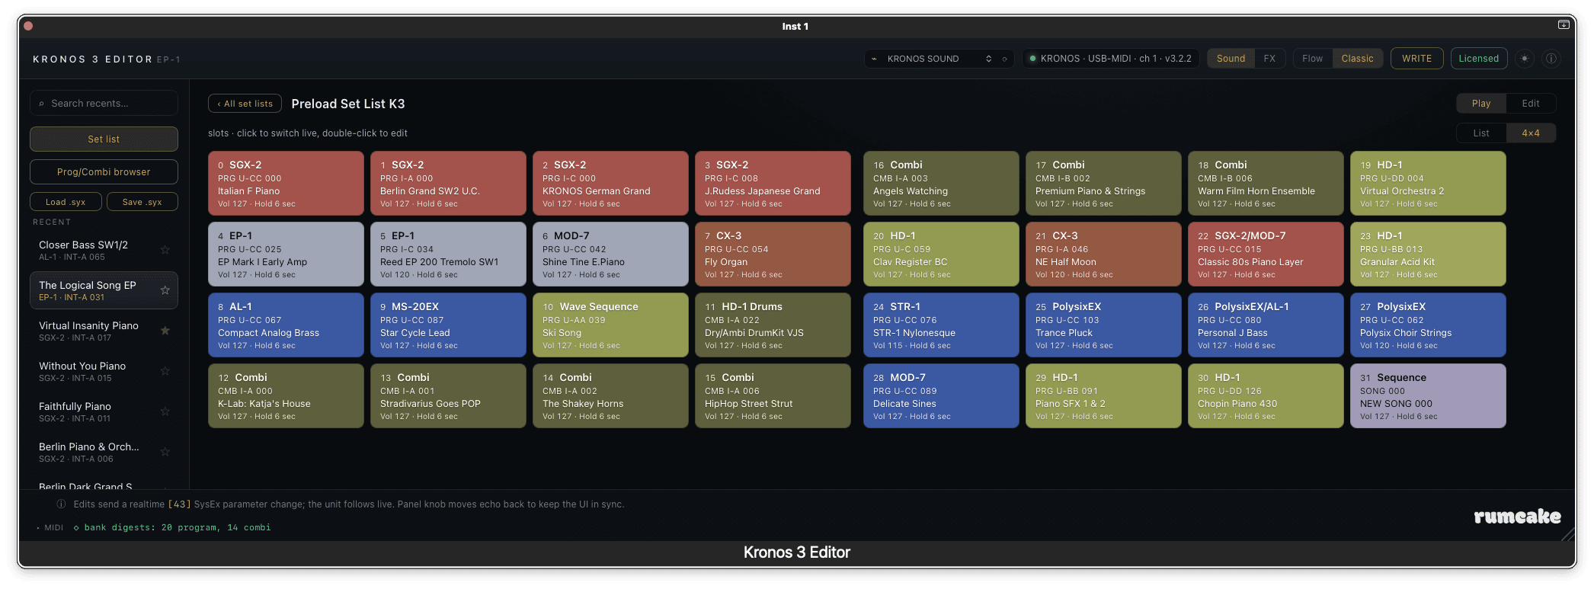Image resolution: width=1594 pixels, height=589 pixels.
Task: Star the Without You Piano entry
Action: click(x=165, y=371)
